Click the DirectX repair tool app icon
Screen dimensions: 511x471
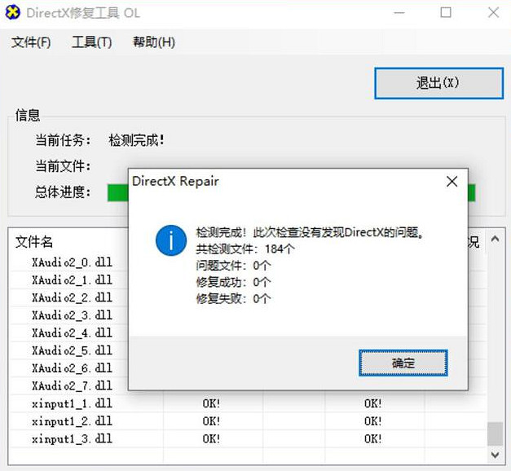[13, 13]
